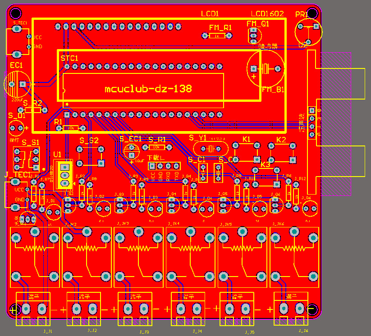This screenshot has height=336, width=371.
Task: Select terminal block J_J2
Action: 84,309
